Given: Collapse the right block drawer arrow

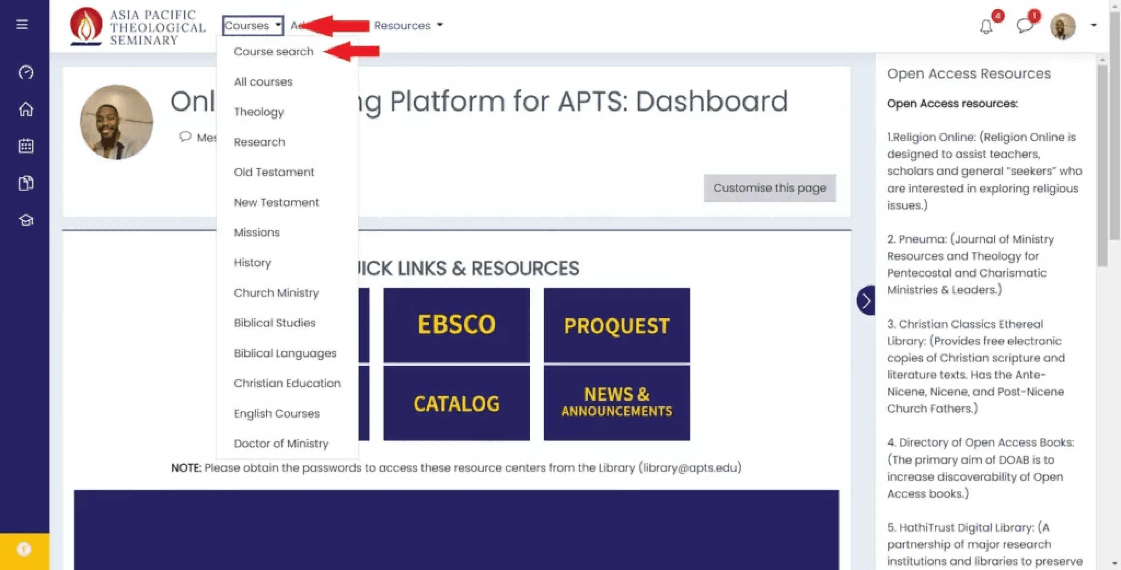Looking at the screenshot, I should (866, 300).
